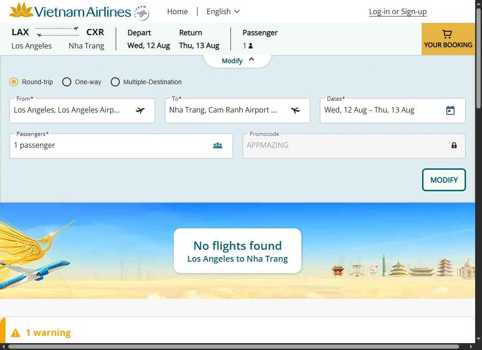The width and height of the screenshot is (482, 350).
Task: Click the round-trip plane route icon between LAX and CXR
Action: coord(57,32)
